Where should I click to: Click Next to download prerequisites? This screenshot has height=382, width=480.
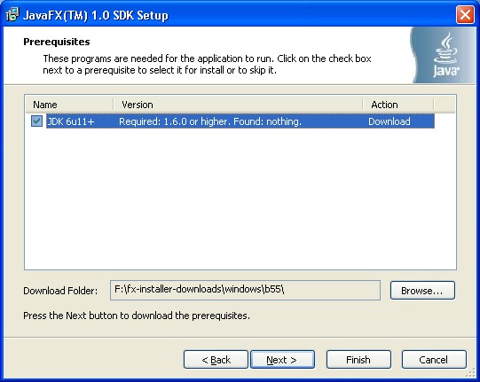[x=282, y=360]
